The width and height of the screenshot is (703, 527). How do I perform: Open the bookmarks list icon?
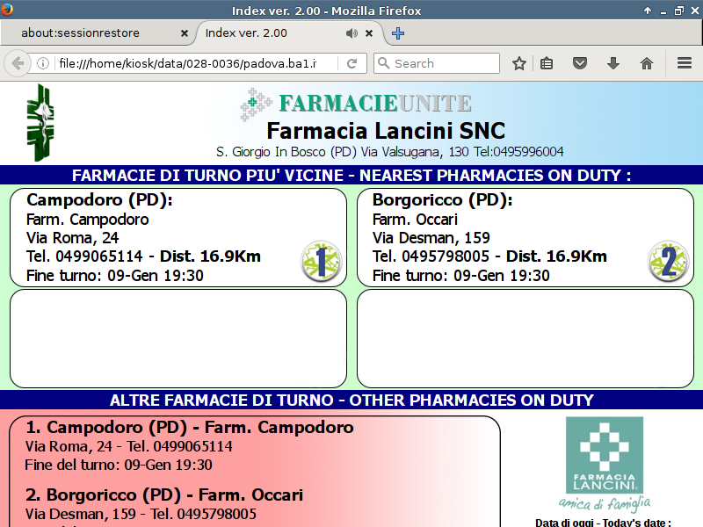[x=547, y=63]
